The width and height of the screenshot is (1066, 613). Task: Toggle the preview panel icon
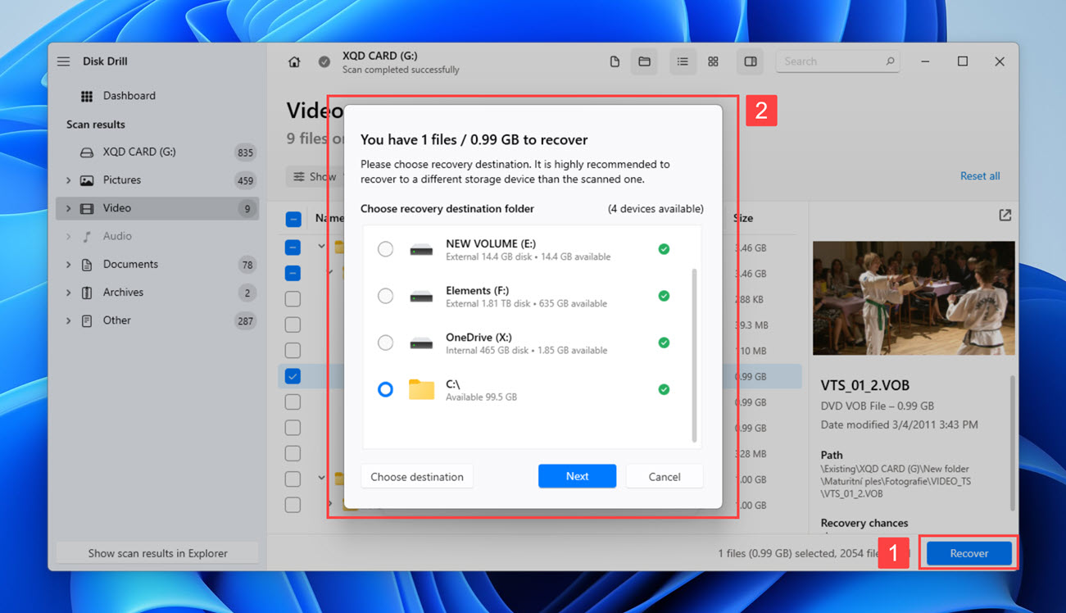pyautogui.click(x=751, y=61)
